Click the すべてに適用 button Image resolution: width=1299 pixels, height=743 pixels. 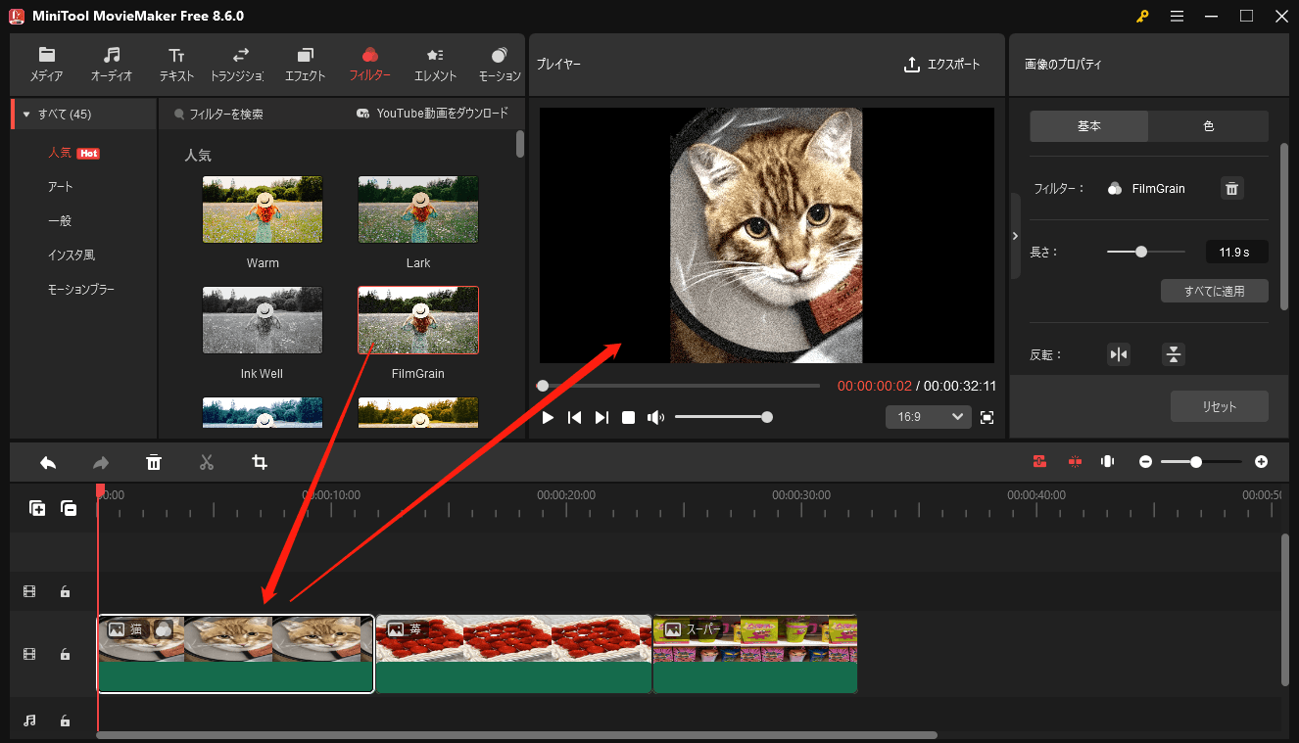pyautogui.click(x=1215, y=290)
